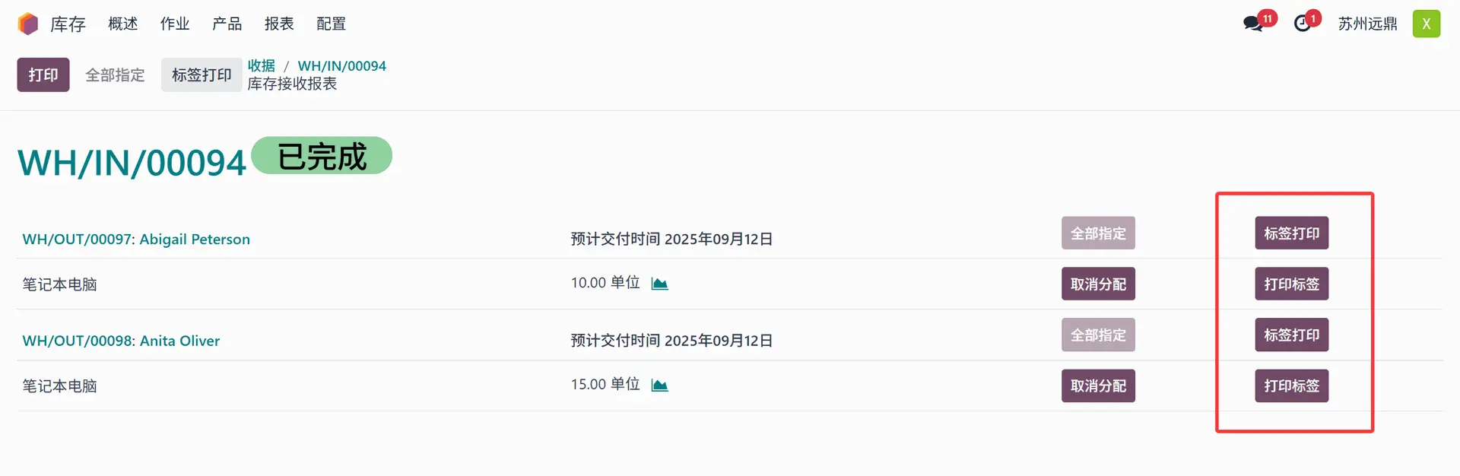This screenshot has height=476, width=1460.
Task: Click the Odoo Inventory app logo icon
Action: (28, 24)
